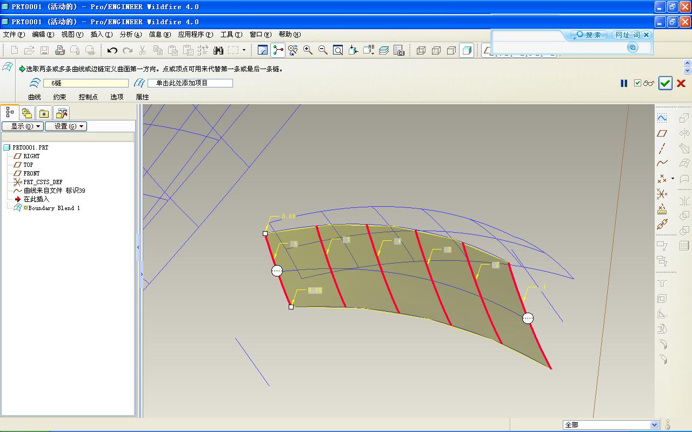Click the binoculars Find tool icon
The image size is (692, 432).
(x=218, y=50)
